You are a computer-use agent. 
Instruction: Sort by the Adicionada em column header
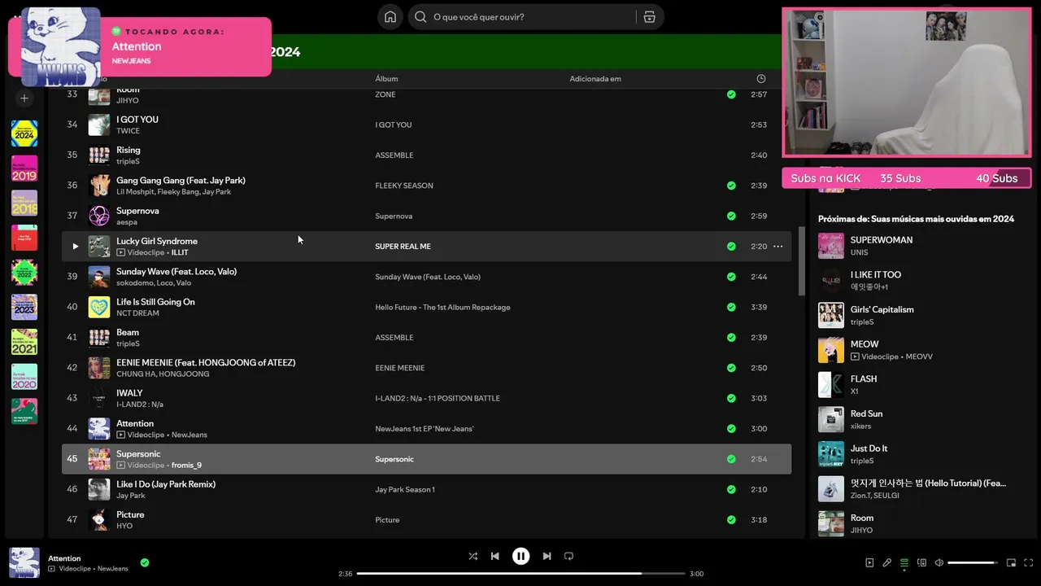coord(595,79)
